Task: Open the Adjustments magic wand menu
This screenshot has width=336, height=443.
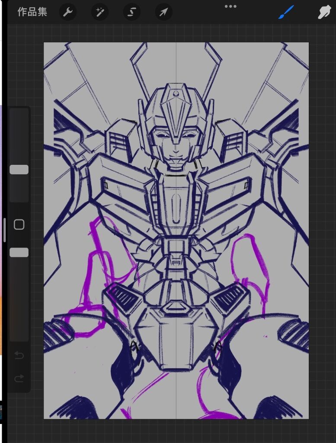Action: 99,12
